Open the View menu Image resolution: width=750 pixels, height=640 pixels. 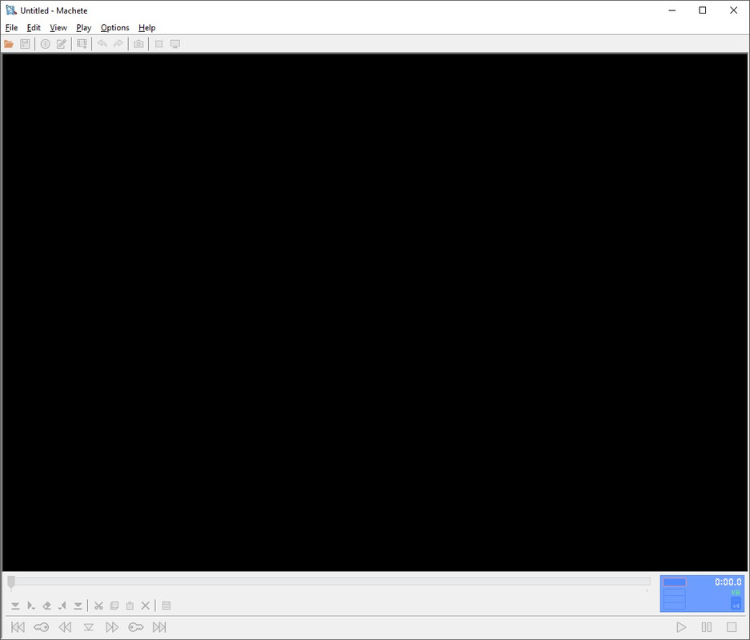click(58, 28)
